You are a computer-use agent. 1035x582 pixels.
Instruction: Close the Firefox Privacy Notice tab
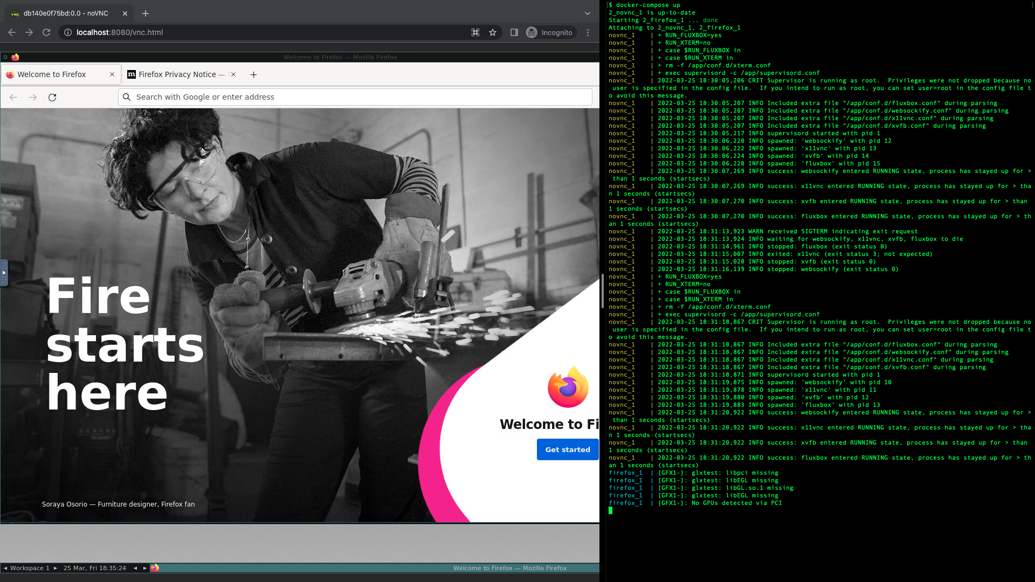(233, 74)
